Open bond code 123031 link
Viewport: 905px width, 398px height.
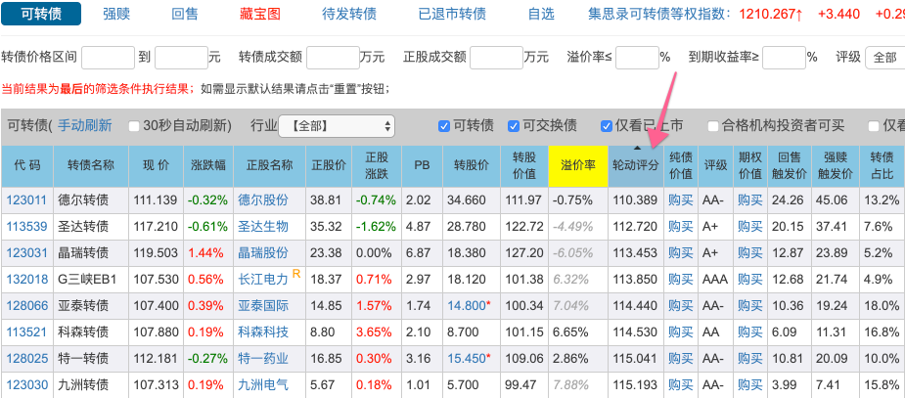tap(26, 252)
